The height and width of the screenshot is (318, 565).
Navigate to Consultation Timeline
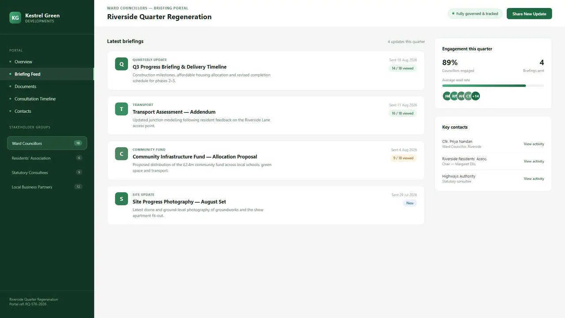pyautogui.click(x=47, y=99)
